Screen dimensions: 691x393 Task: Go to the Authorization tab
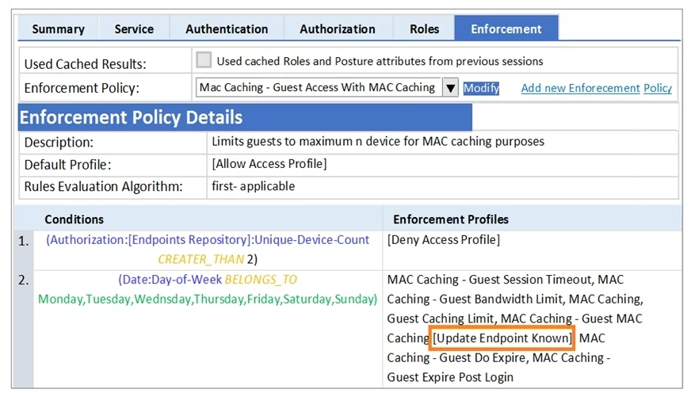(x=338, y=29)
